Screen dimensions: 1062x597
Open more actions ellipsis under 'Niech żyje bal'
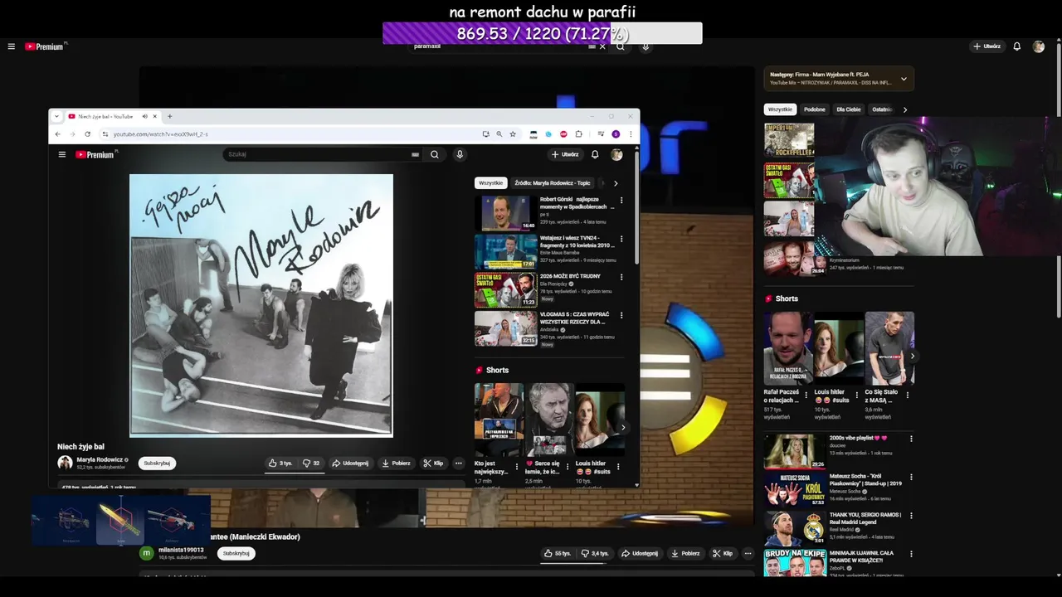pyautogui.click(x=458, y=464)
